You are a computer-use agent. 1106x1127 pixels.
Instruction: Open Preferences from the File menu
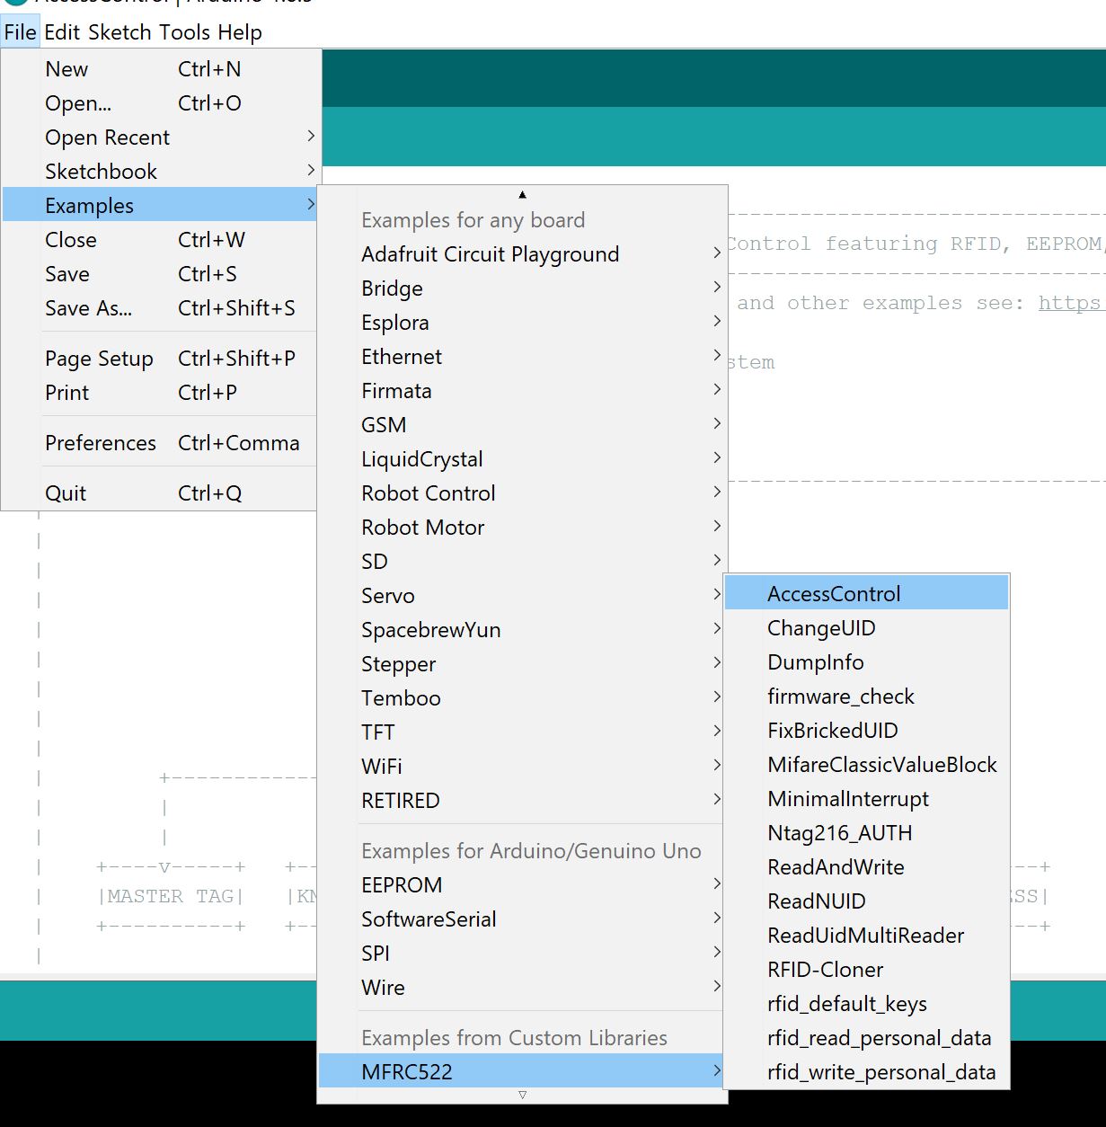(161, 443)
